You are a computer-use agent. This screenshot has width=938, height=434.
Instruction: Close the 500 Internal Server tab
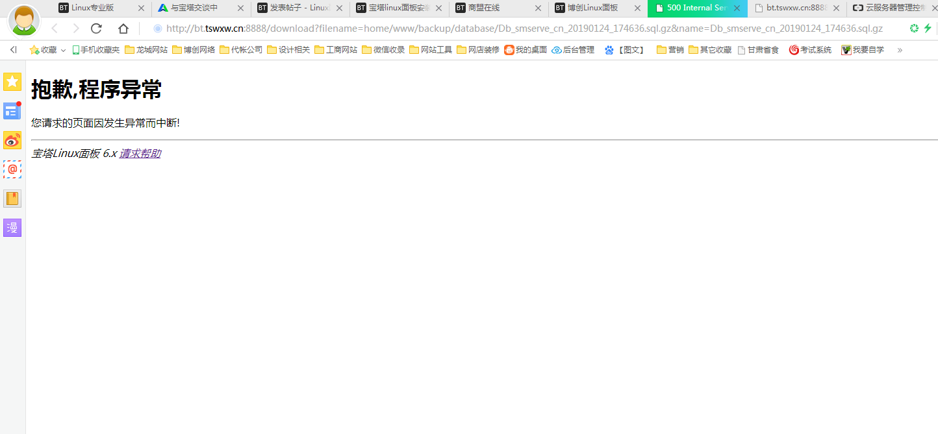(x=737, y=8)
